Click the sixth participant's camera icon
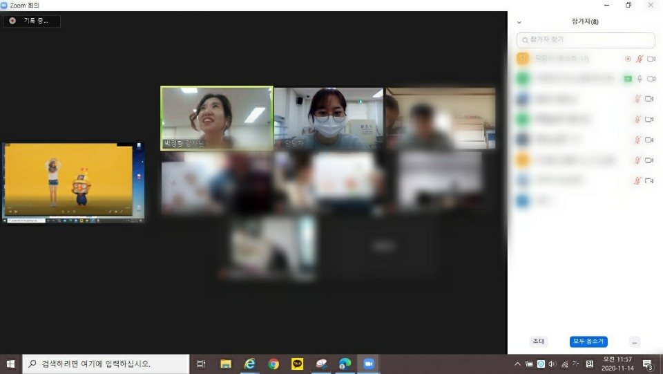This screenshot has height=374, width=663. [649, 160]
